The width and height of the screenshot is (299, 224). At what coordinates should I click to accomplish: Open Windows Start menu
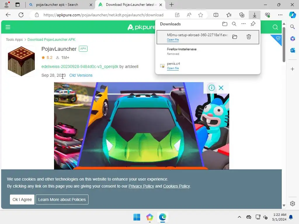137,217
